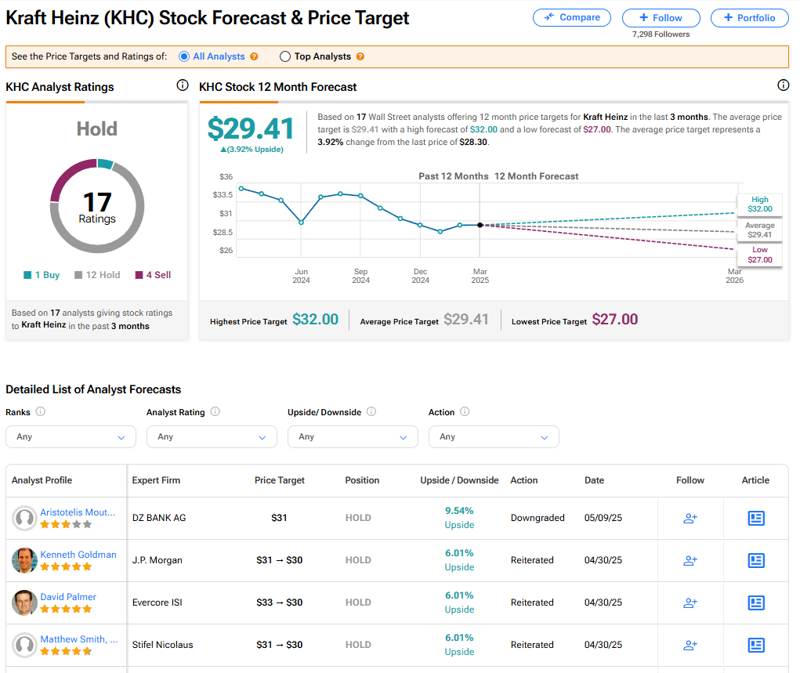The width and height of the screenshot is (800, 673).
Task: Click info icon for KHC Analyst Ratings
Action: pyautogui.click(x=183, y=85)
